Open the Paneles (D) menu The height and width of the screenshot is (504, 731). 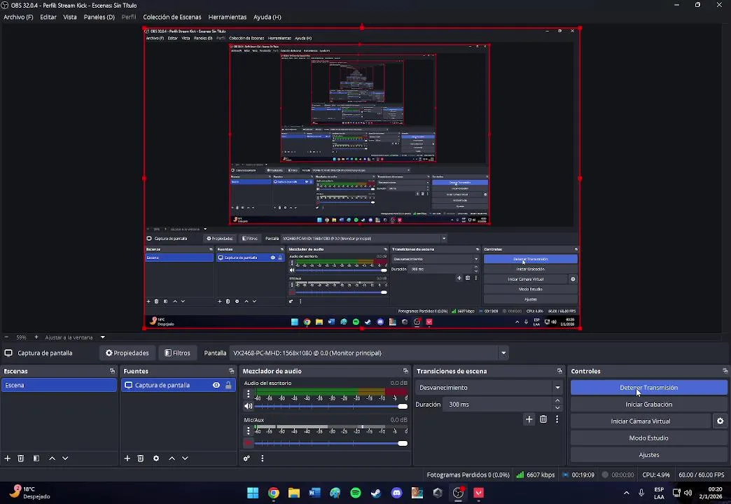pyautogui.click(x=99, y=17)
